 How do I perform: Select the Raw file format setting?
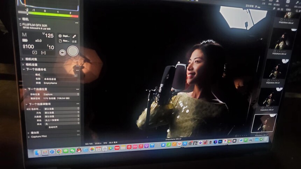(64, 41)
